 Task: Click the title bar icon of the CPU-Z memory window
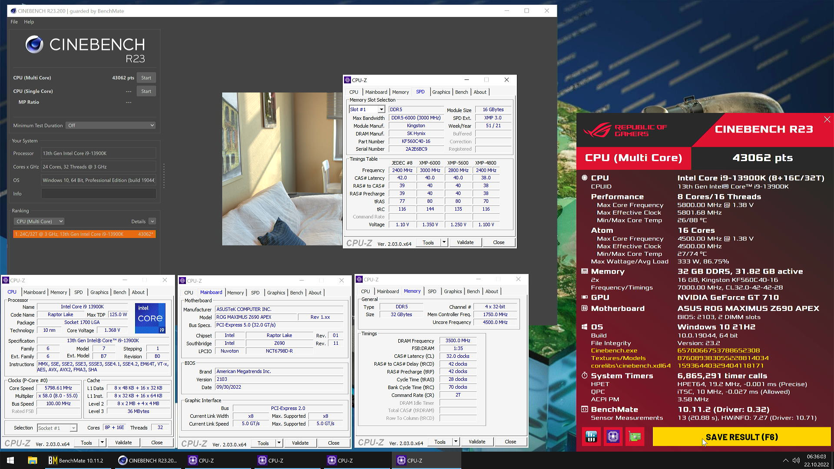point(359,280)
